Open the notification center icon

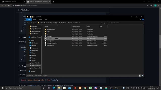coord(157,88)
